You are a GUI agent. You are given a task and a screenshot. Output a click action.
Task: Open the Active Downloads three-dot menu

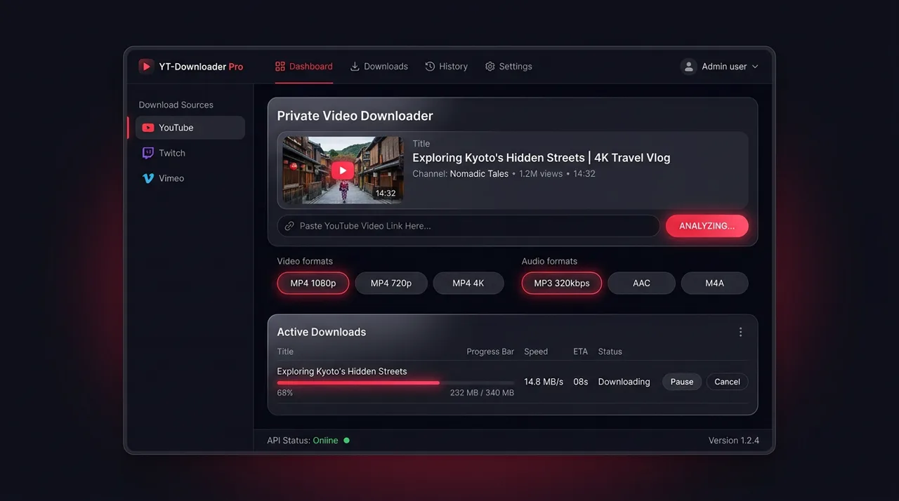click(740, 332)
